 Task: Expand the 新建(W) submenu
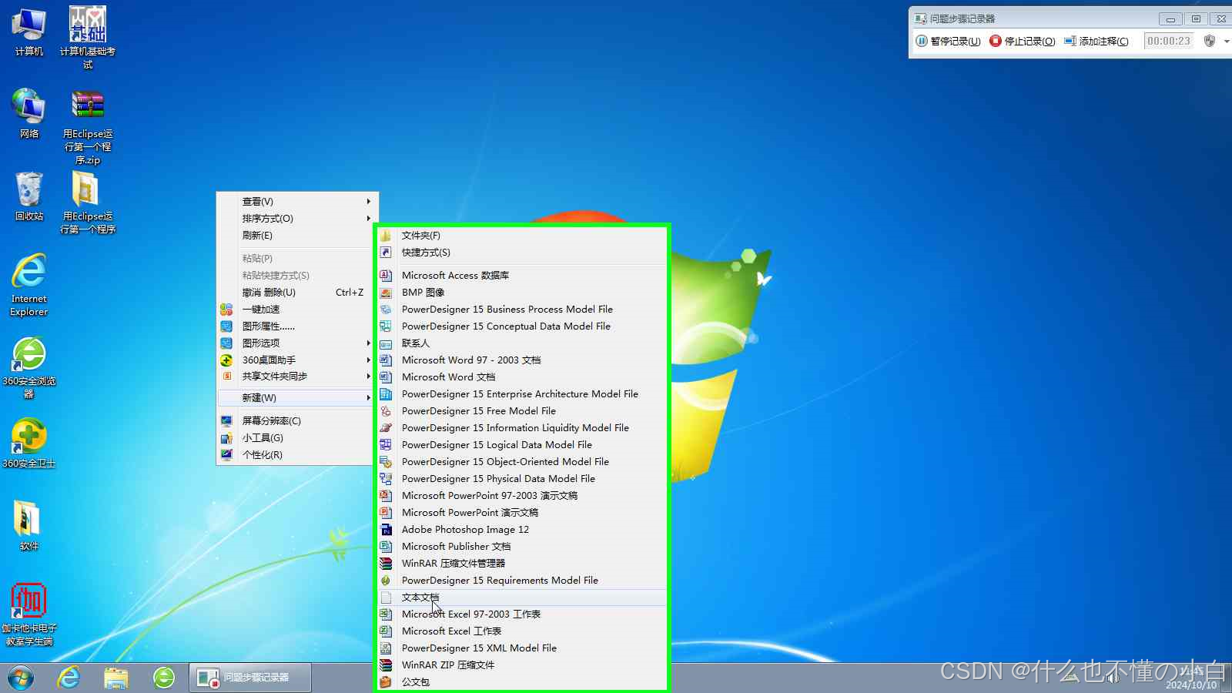click(296, 397)
